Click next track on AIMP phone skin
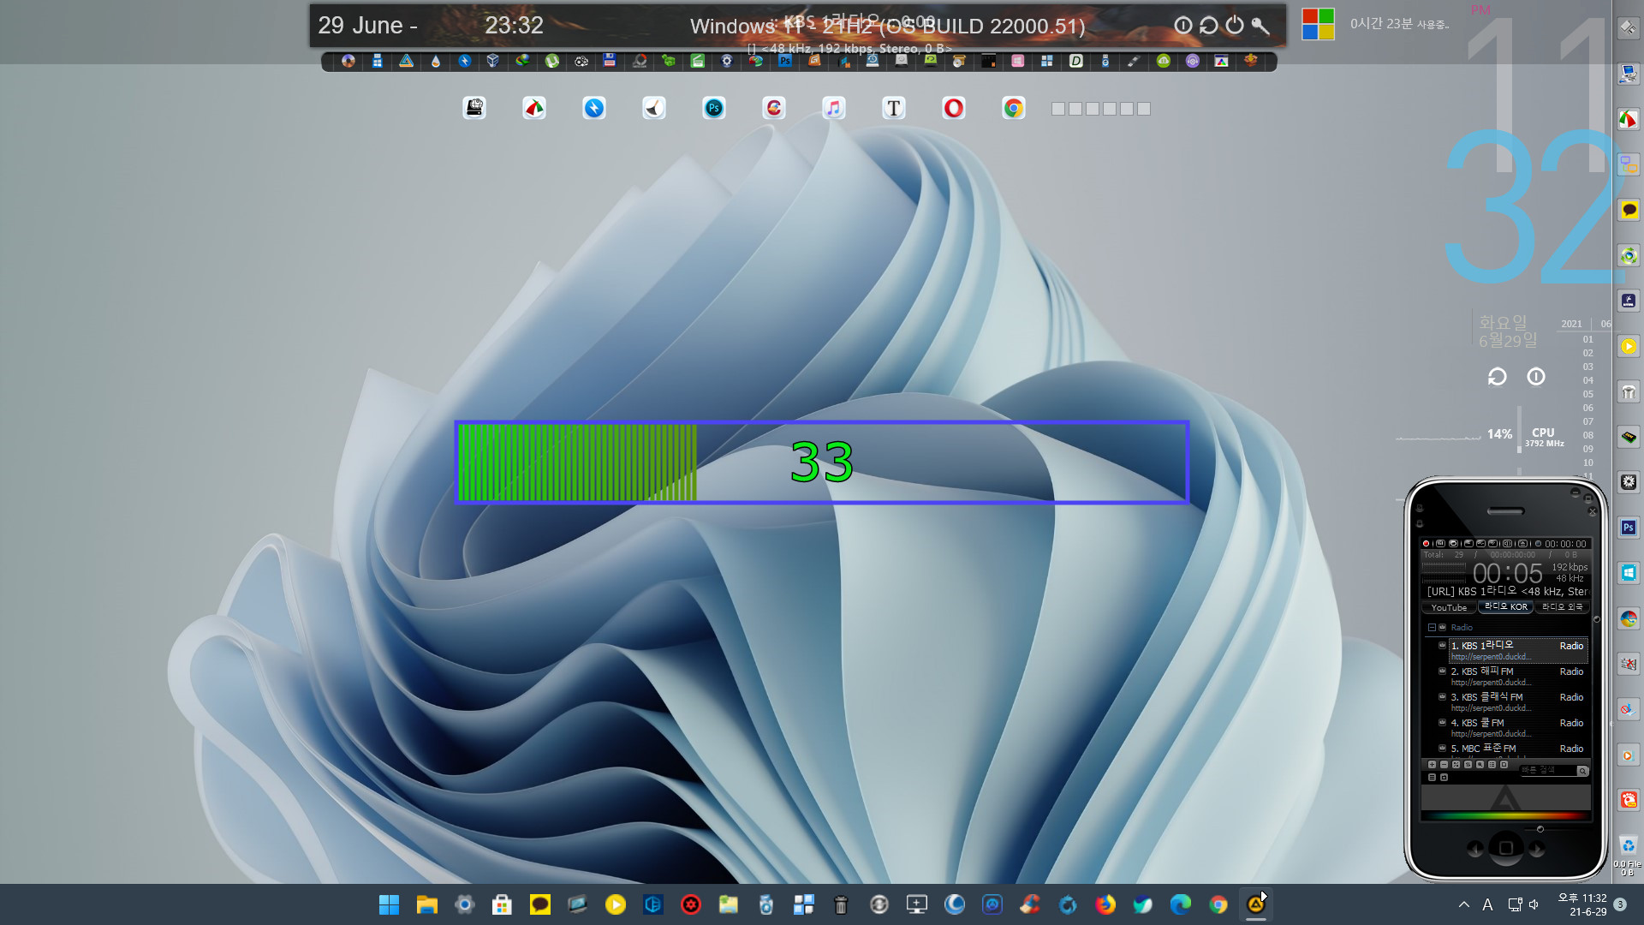1644x925 pixels. pos(1538,849)
